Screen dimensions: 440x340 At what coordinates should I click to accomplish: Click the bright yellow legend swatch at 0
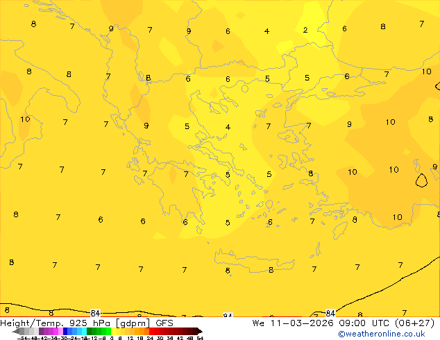pos(113,331)
